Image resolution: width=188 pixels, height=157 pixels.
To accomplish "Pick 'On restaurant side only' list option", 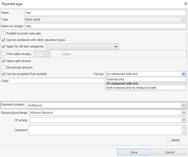I will [x=122, y=83].
